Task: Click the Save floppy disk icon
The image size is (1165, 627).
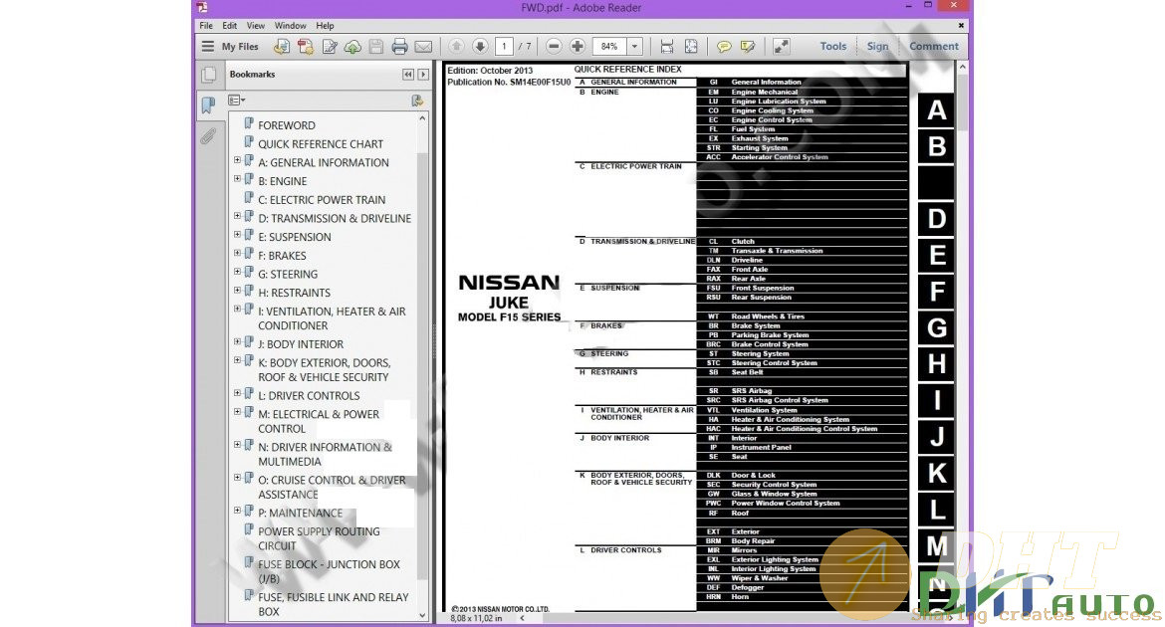Action: [x=376, y=46]
